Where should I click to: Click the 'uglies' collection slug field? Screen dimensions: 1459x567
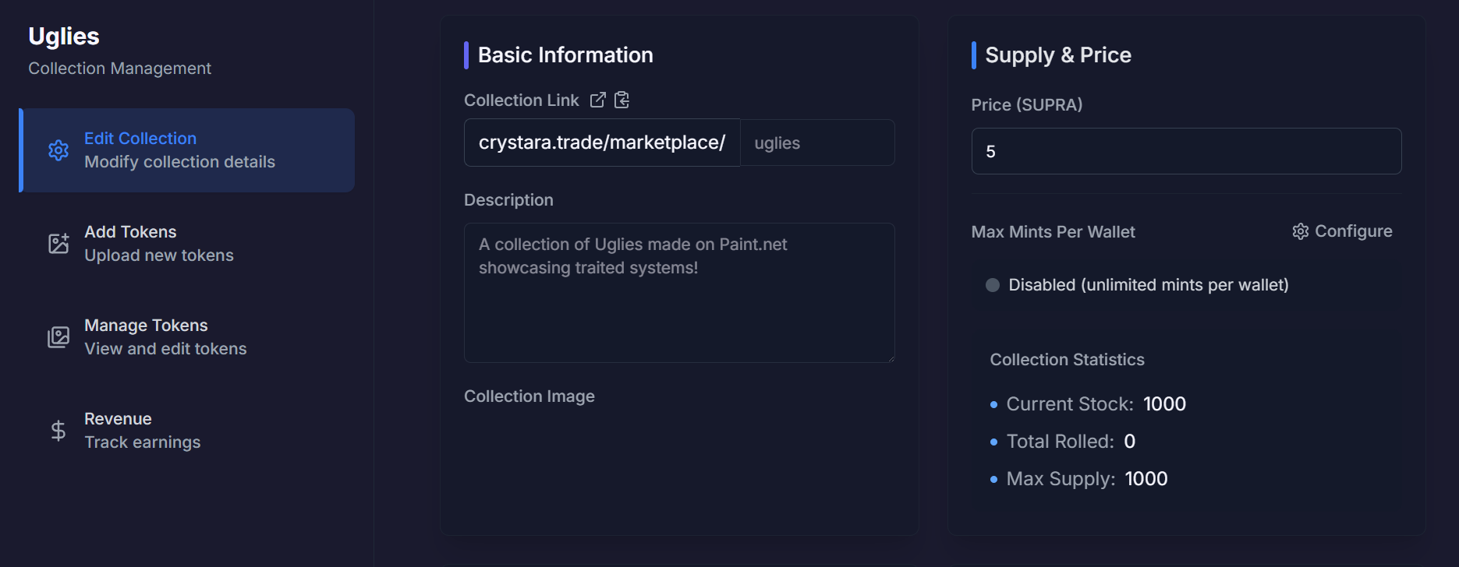816,143
